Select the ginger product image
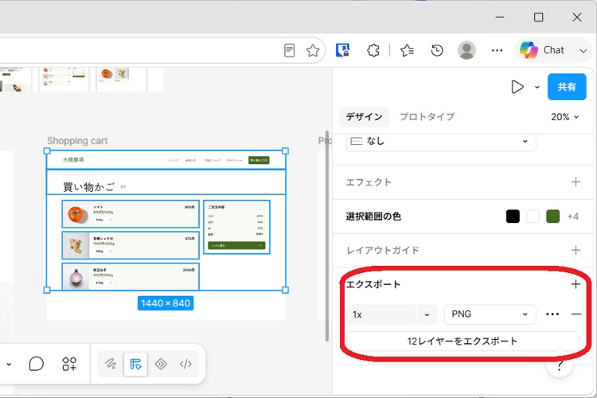597x398 pixels. click(76, 246)
